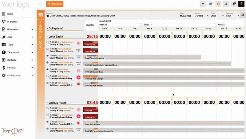Open the Segment Hour dropdown
Screen dimensions: 246x139
(232, 16)
